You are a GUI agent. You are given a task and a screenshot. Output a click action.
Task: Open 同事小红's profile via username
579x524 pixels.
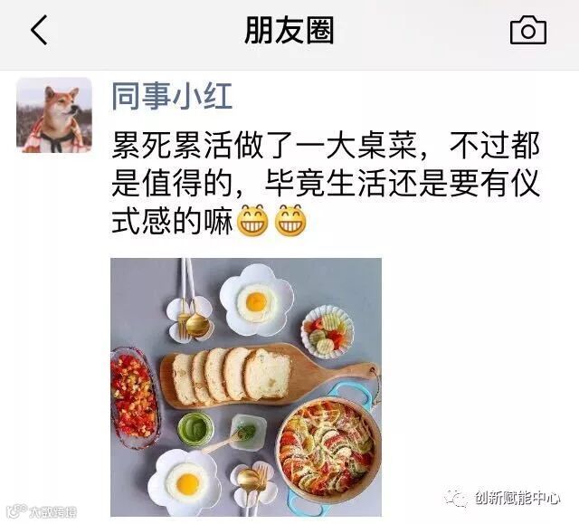172,96
